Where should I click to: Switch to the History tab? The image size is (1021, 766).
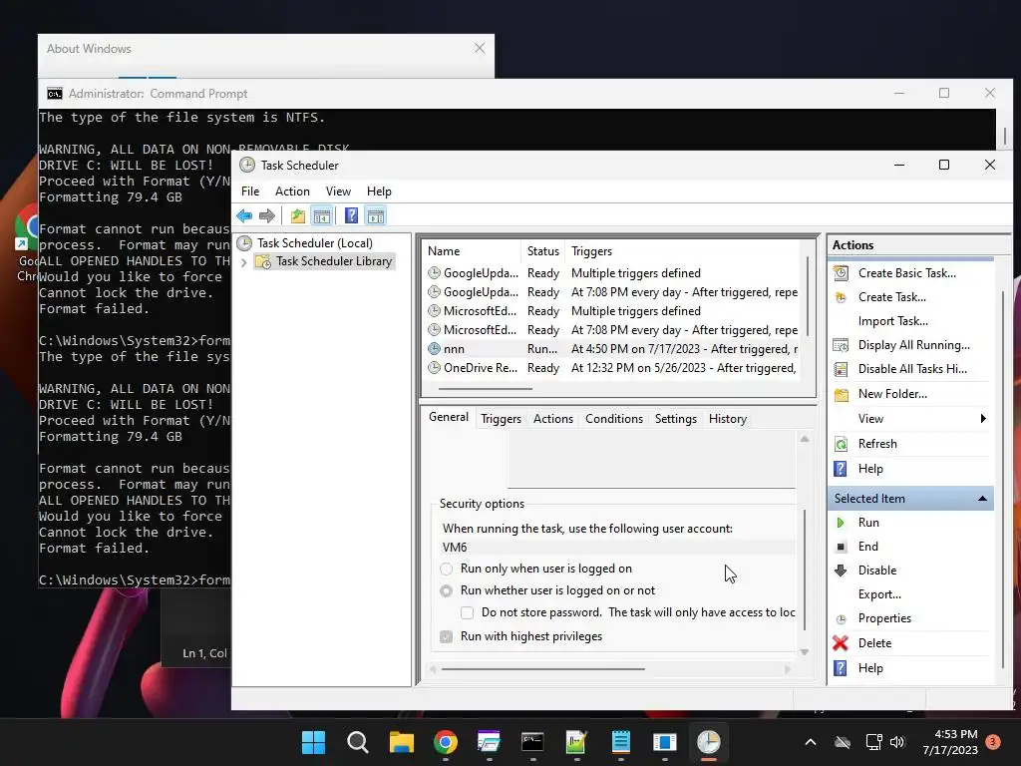pos(727,419)
